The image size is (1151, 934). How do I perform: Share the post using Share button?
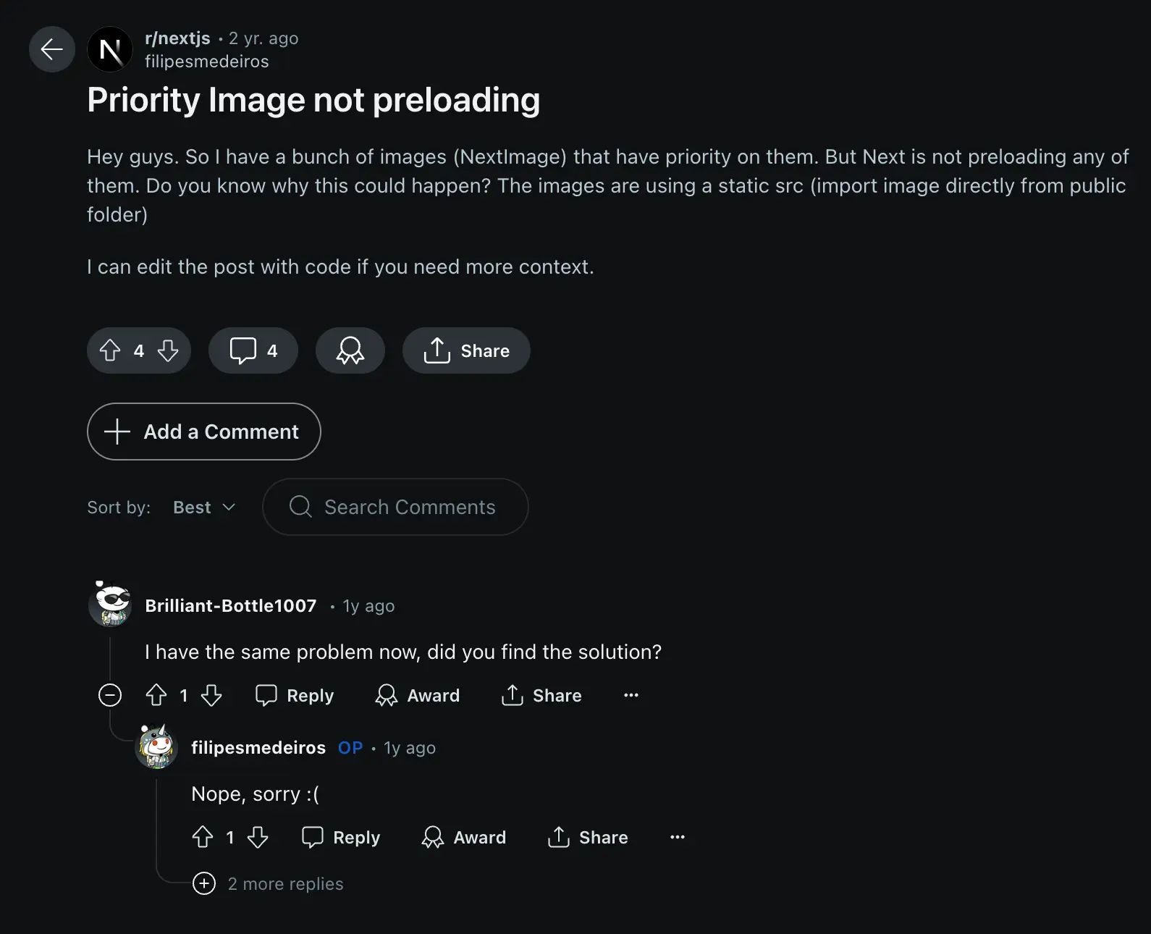pos(466,350)
